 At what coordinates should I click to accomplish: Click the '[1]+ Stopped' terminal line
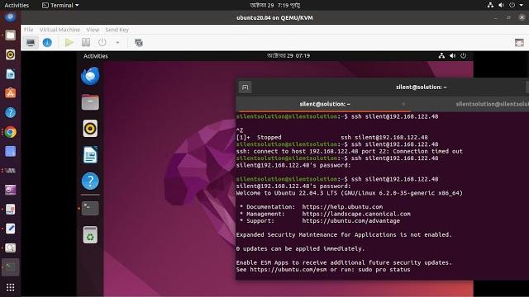click(332, 138)
